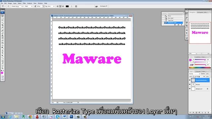Open Skype from the taskbar
This screenshot has width=212, height=119.
[x=58, y=117]
